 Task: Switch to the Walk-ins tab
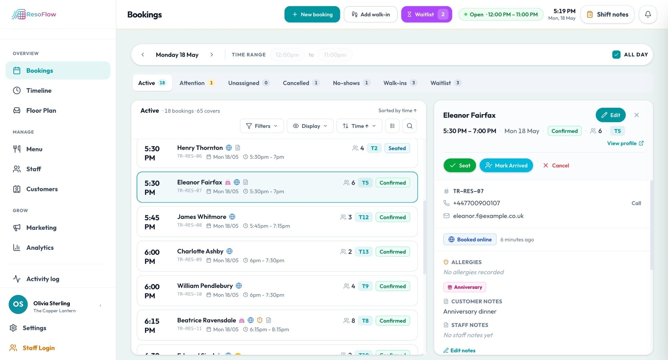400,83
